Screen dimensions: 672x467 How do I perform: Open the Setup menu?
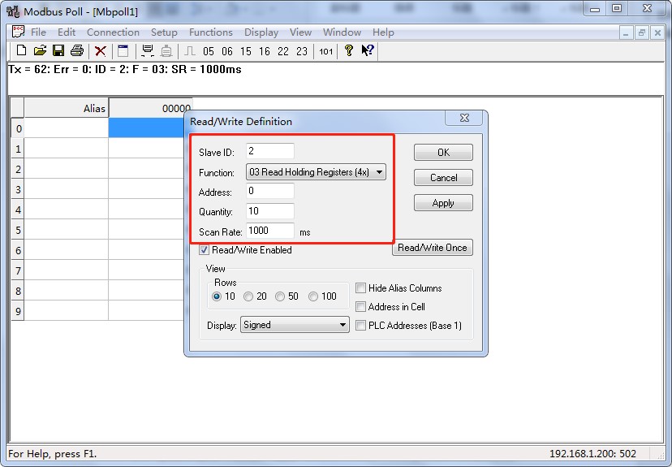coord(164,32)
